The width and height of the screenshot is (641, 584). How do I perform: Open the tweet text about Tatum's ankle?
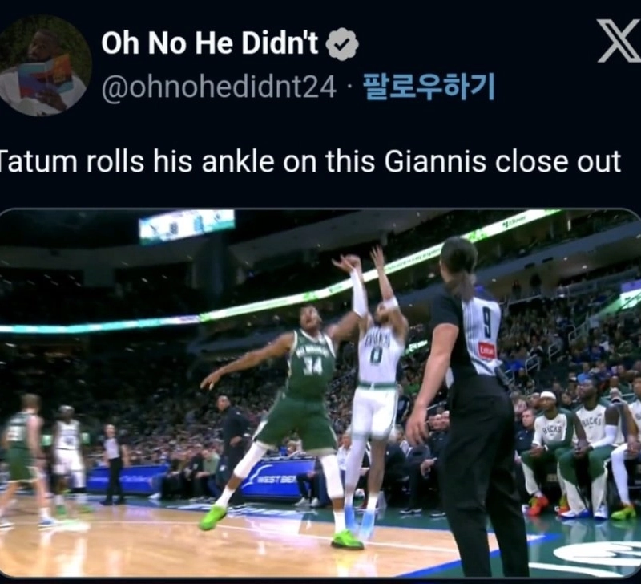309,161
